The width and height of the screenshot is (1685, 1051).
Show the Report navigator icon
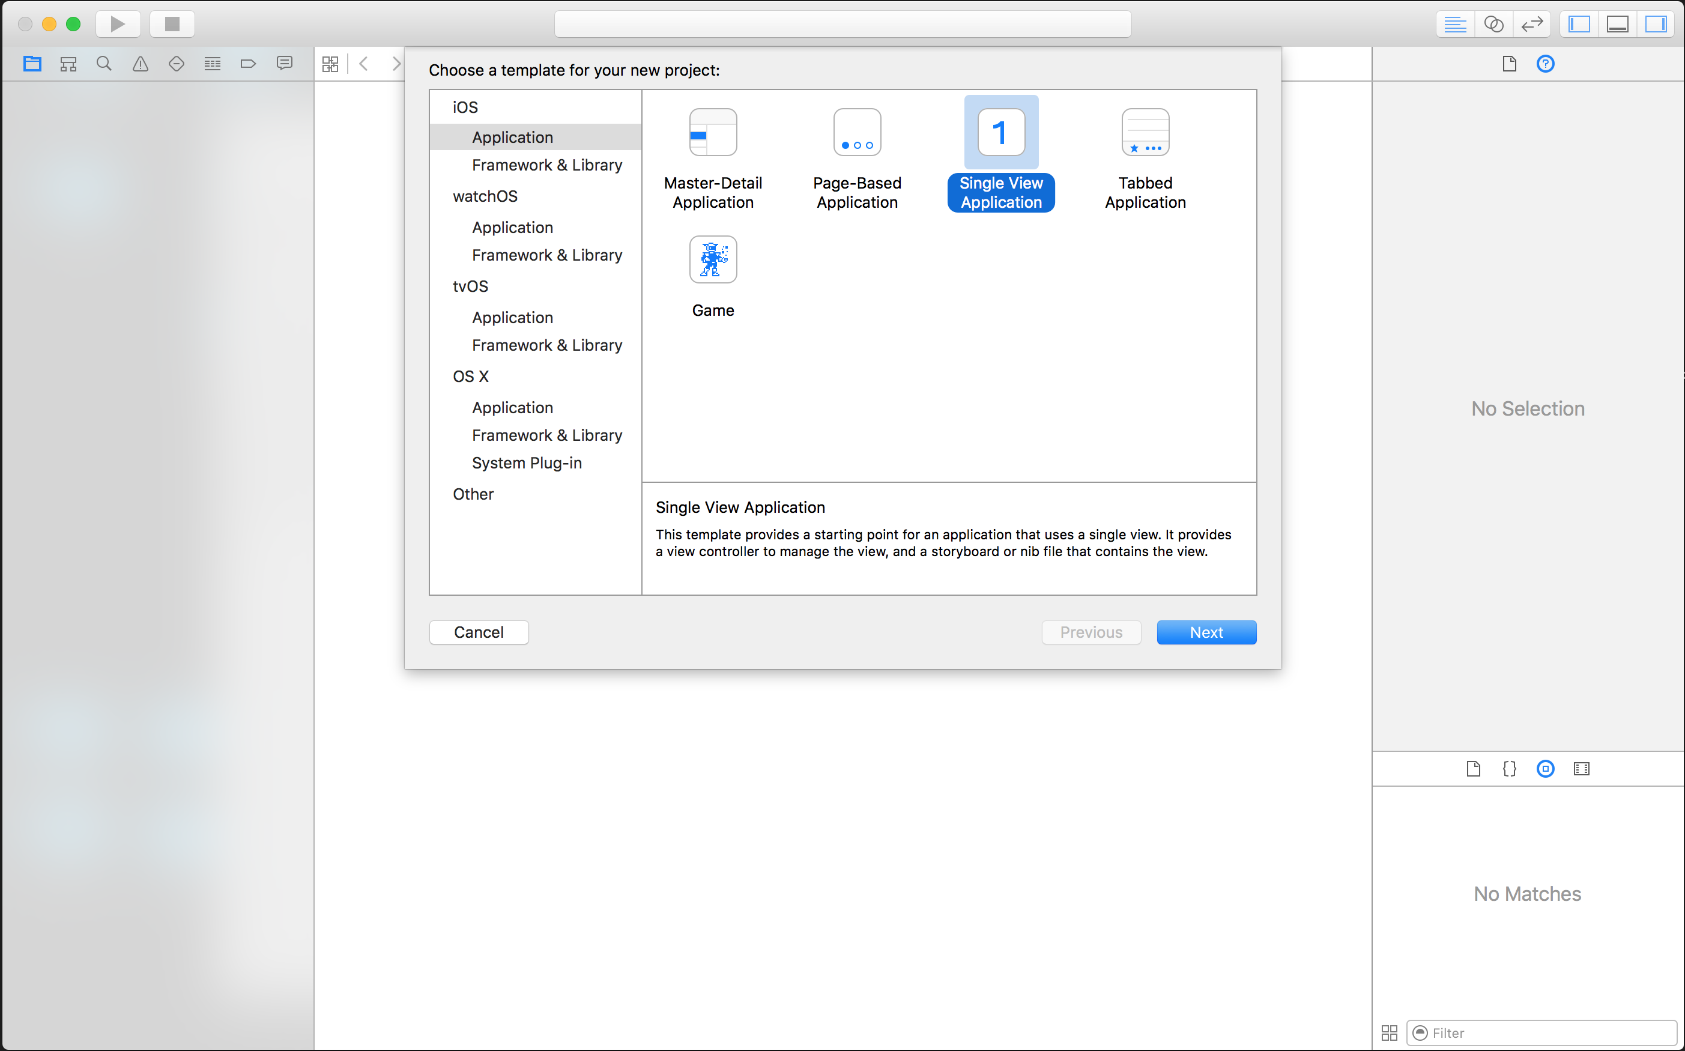(x=284, y=64)
